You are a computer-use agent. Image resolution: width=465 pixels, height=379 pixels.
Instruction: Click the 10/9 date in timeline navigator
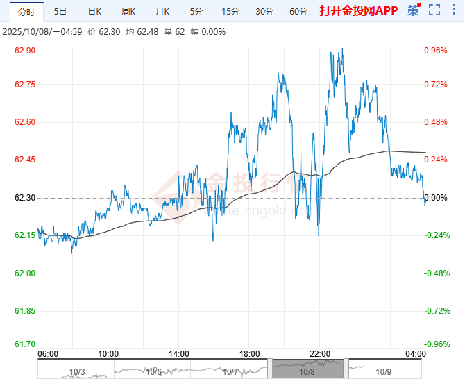385,372
